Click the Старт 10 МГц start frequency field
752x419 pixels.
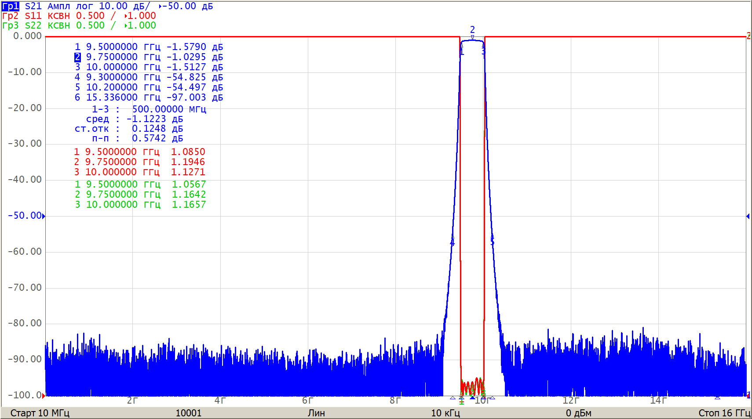pos(40,413)
